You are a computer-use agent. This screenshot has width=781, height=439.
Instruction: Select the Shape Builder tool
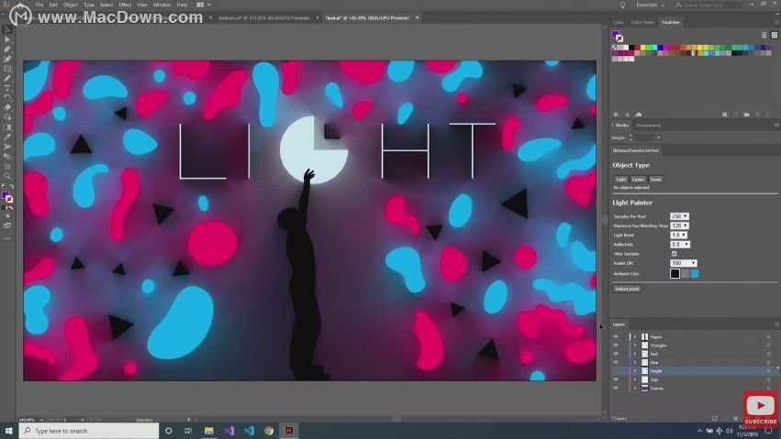[x=7, y=117]
